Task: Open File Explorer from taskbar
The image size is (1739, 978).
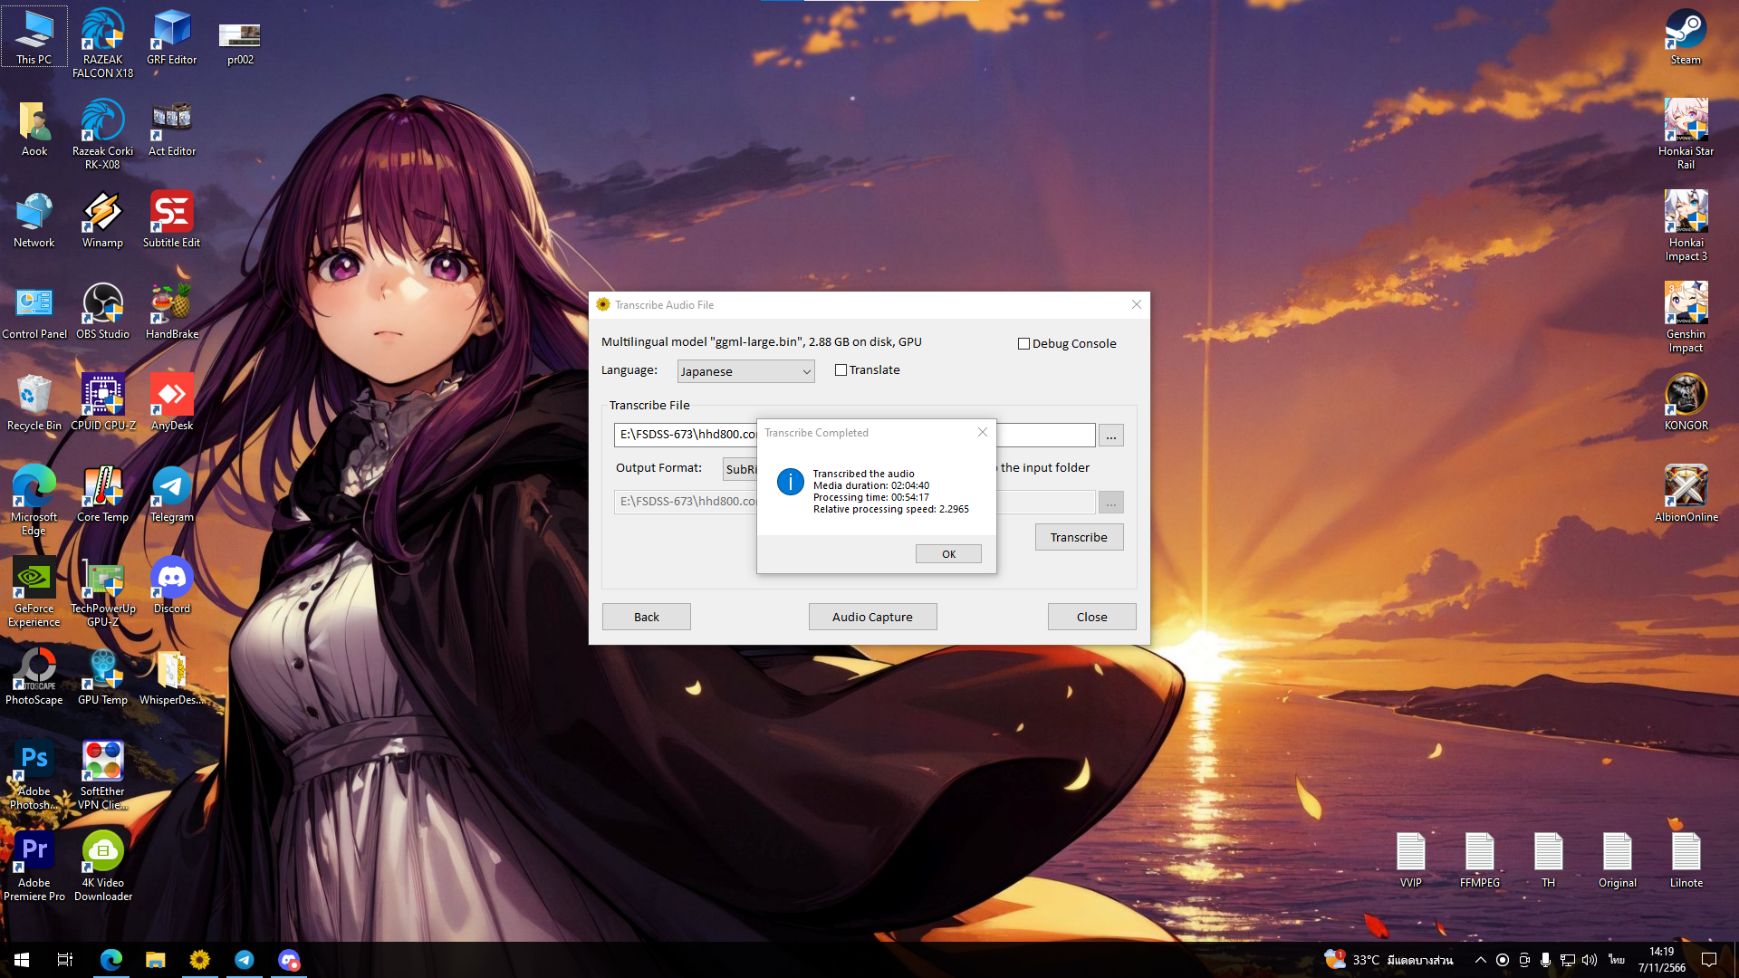Action: [x=155, y=960]
